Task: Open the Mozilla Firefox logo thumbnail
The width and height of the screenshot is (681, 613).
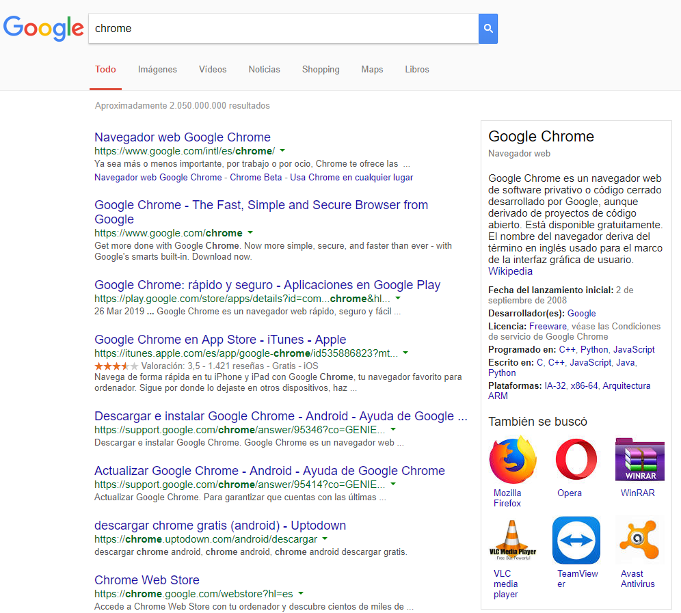Action: click(x=513, y=460)
